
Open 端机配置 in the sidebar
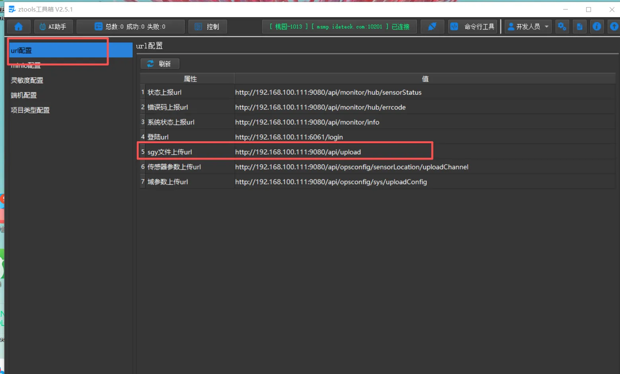(24, 95)
